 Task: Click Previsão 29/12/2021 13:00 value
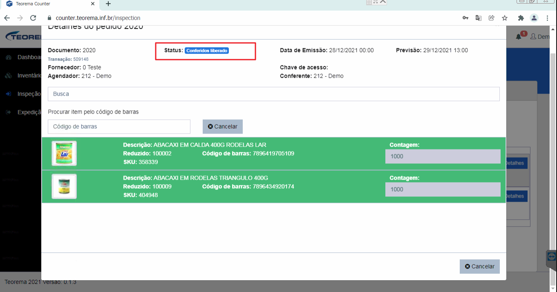(445, 50)
